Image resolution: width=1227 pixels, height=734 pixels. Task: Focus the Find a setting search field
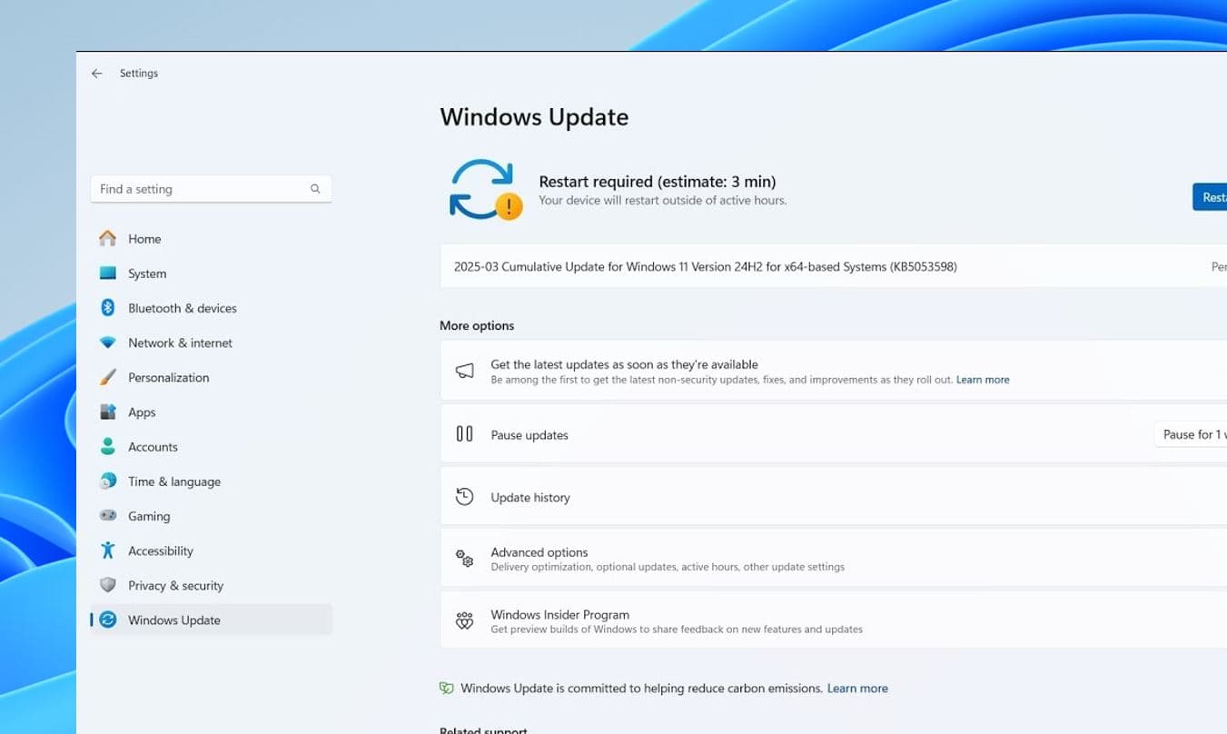(x=211, y=189)
